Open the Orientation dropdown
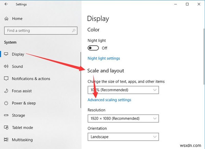 (x=123, y=137)
